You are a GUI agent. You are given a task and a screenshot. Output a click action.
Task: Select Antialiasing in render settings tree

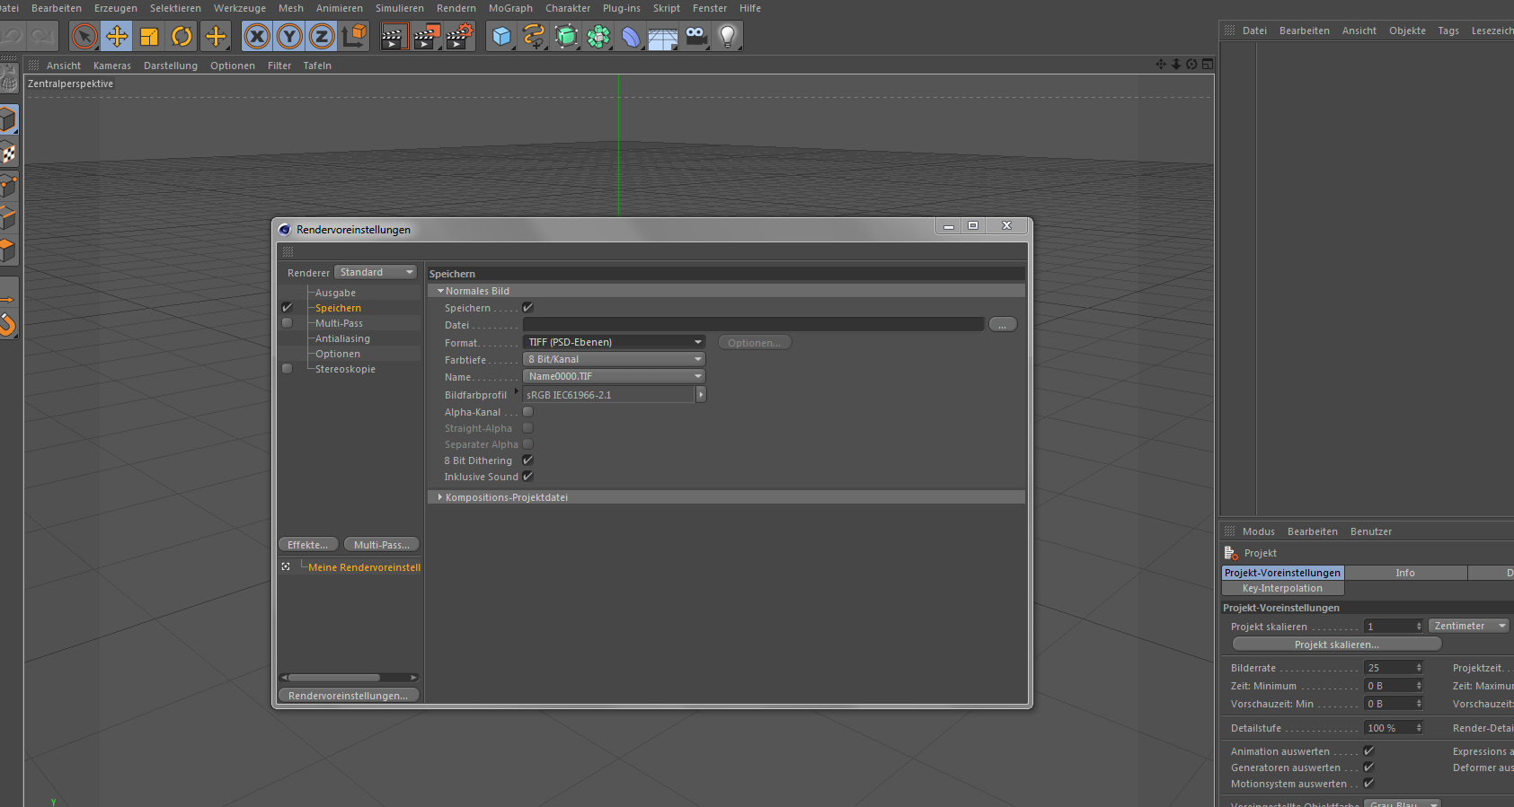pyautogui.click(x=342, y=338)
